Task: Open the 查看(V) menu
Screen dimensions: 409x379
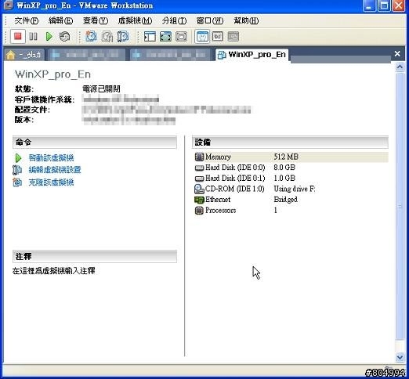Action: 96,20
